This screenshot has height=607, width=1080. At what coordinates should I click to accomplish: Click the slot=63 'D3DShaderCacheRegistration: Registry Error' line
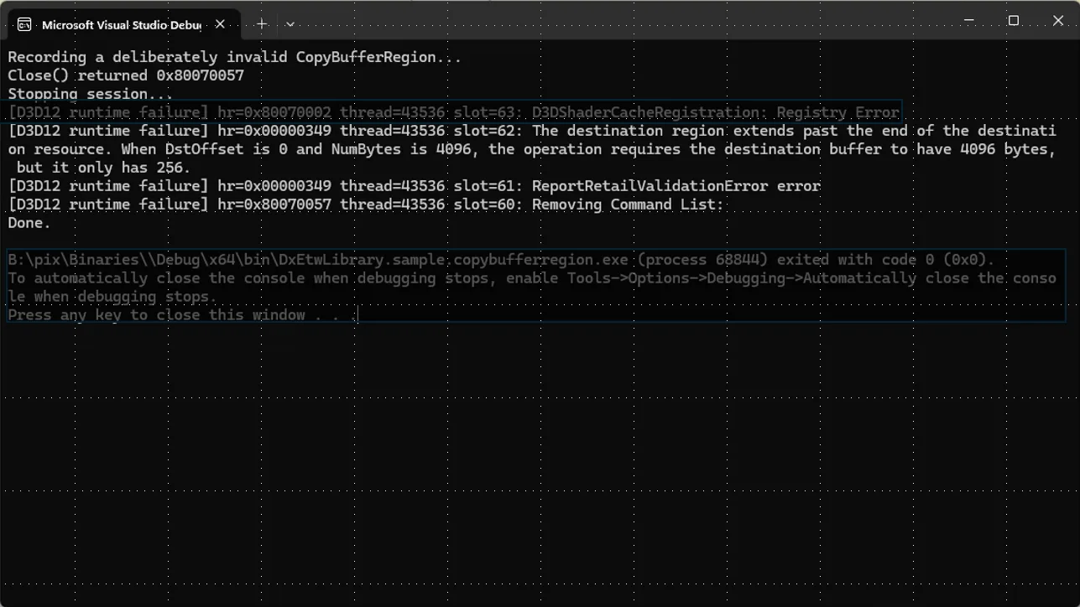pyautogui.click(x=454, y=112)
